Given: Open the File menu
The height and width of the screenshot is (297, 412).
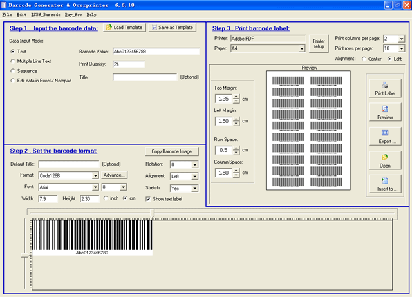Looking at the screenshot, I should click(7, 15).
